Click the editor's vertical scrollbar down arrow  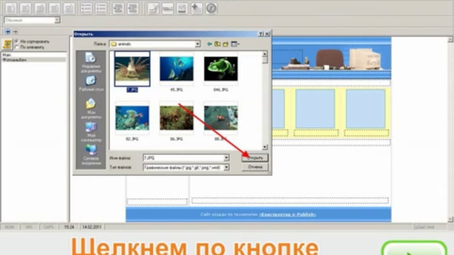450,220
